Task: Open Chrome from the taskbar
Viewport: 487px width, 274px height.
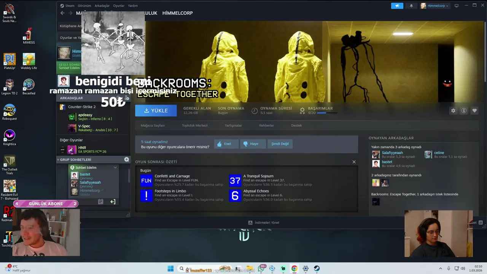Action: click(x=294, y=269)
